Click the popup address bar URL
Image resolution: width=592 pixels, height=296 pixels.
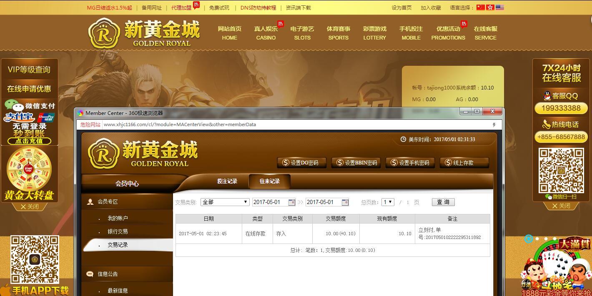point(180,124)
